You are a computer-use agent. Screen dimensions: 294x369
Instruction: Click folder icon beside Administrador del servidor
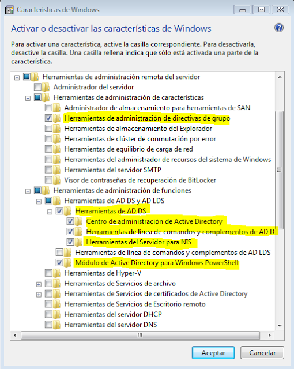pos(46,87)
